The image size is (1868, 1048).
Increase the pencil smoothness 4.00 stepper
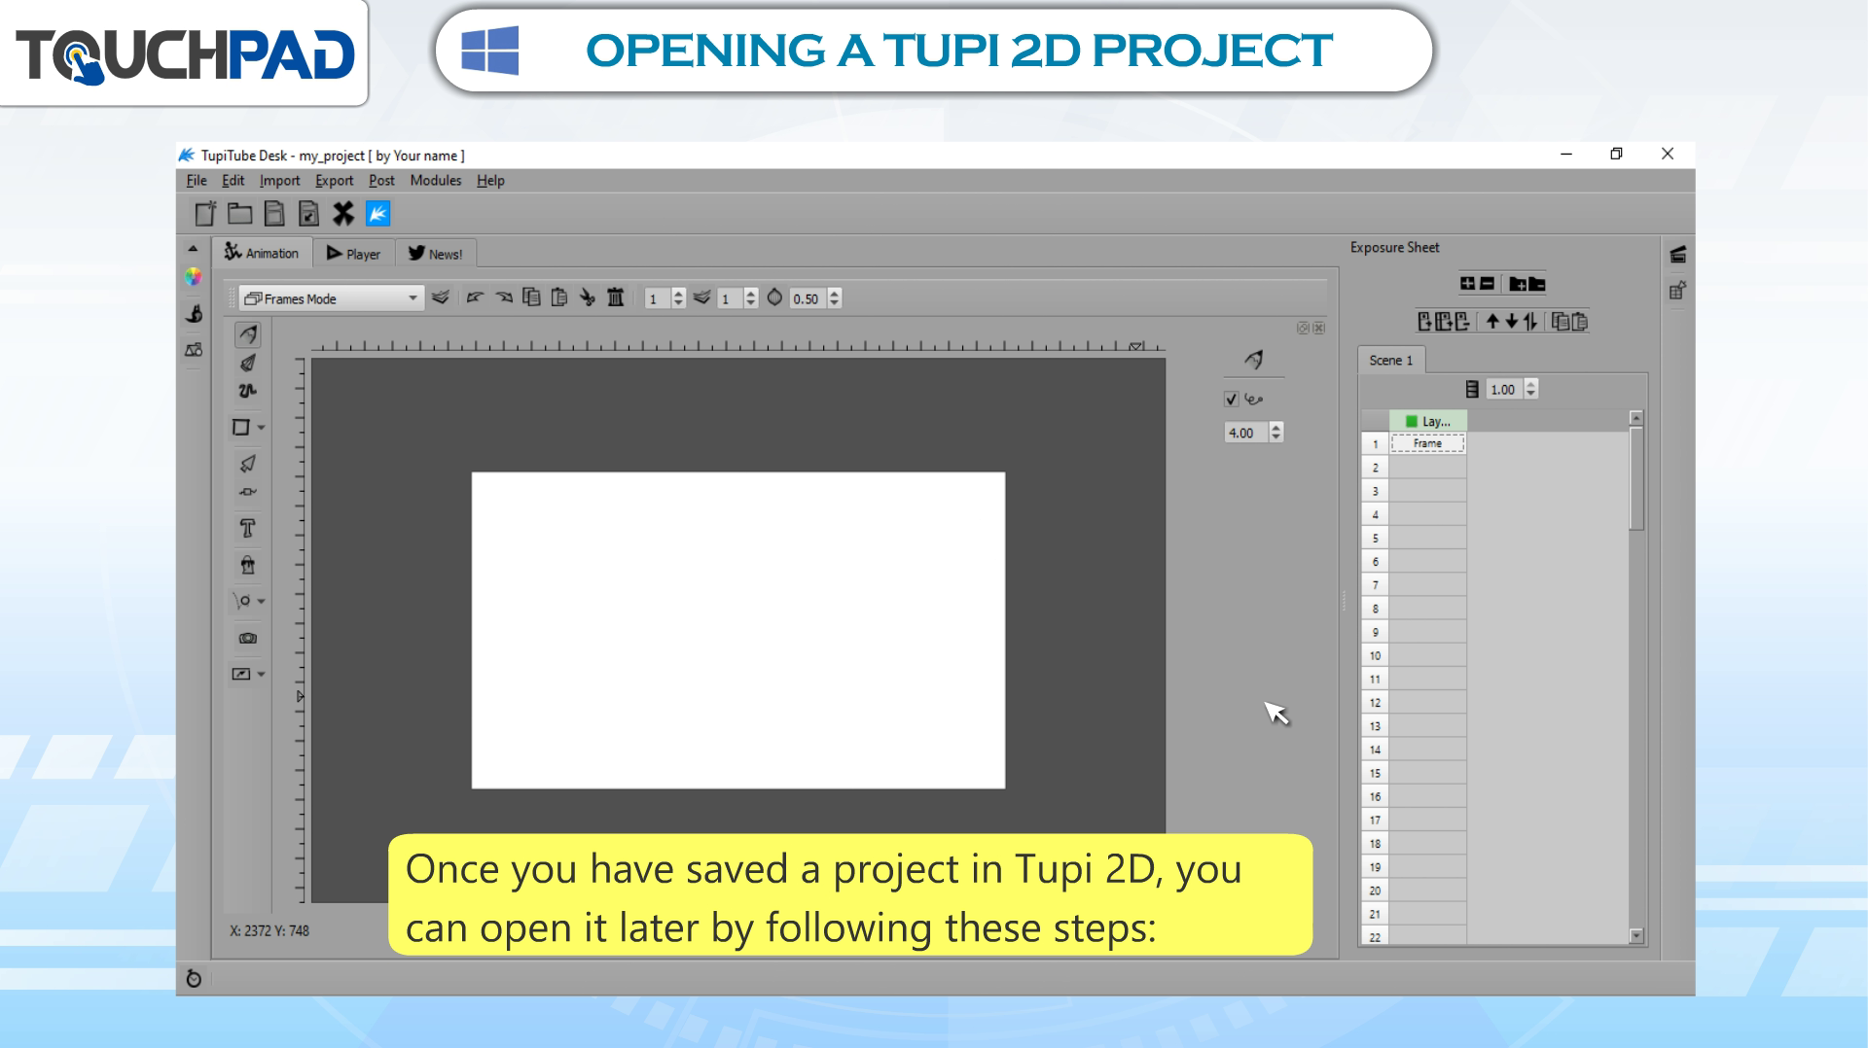1276,428
